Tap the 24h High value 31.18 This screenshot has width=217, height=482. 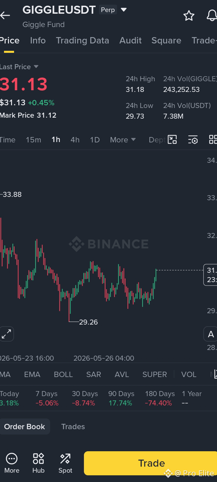(x=135, y=90)
